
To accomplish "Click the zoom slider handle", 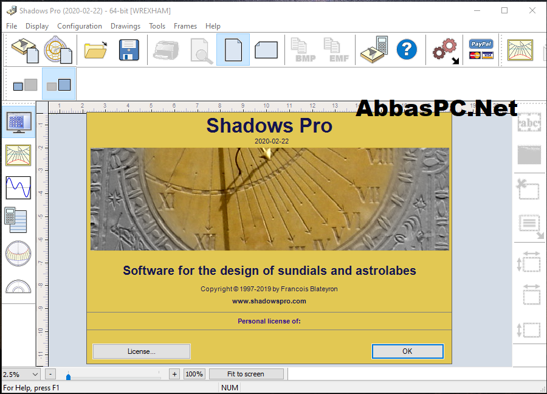I will [x=68, y=376].
